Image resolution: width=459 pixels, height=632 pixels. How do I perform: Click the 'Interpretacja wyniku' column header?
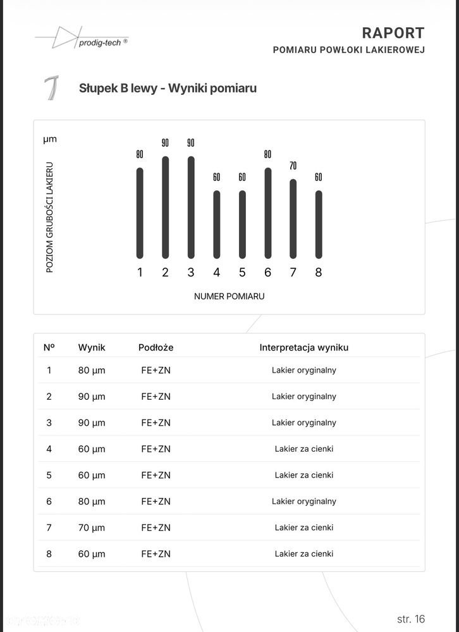(x=303, y=347)
